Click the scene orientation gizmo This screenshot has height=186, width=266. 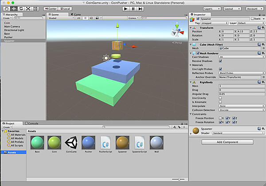click(x=176, y=31)
